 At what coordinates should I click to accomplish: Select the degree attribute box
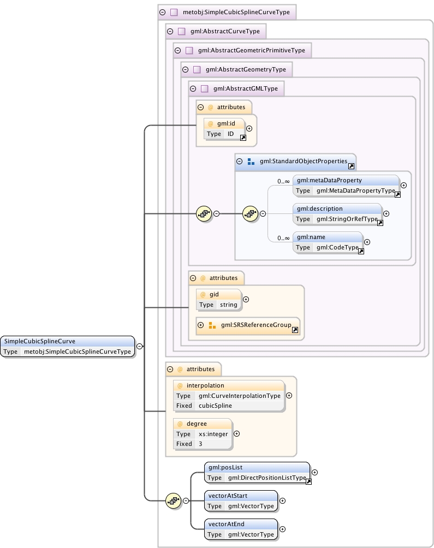pyautogui.click(x=203, y=434)
